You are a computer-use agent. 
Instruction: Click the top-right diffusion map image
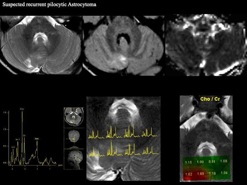pos(206,45)
